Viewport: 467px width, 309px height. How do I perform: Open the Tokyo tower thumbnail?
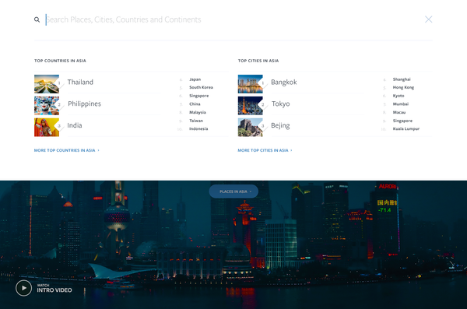point(250,106)
